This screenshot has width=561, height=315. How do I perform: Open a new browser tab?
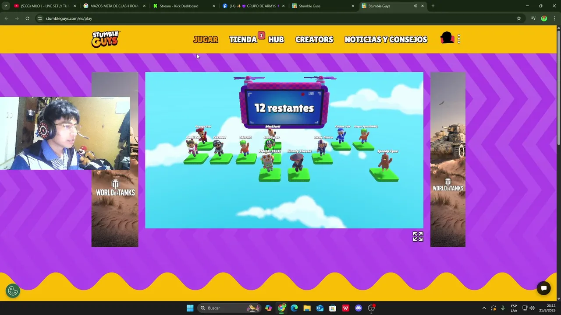pos(433,6)
